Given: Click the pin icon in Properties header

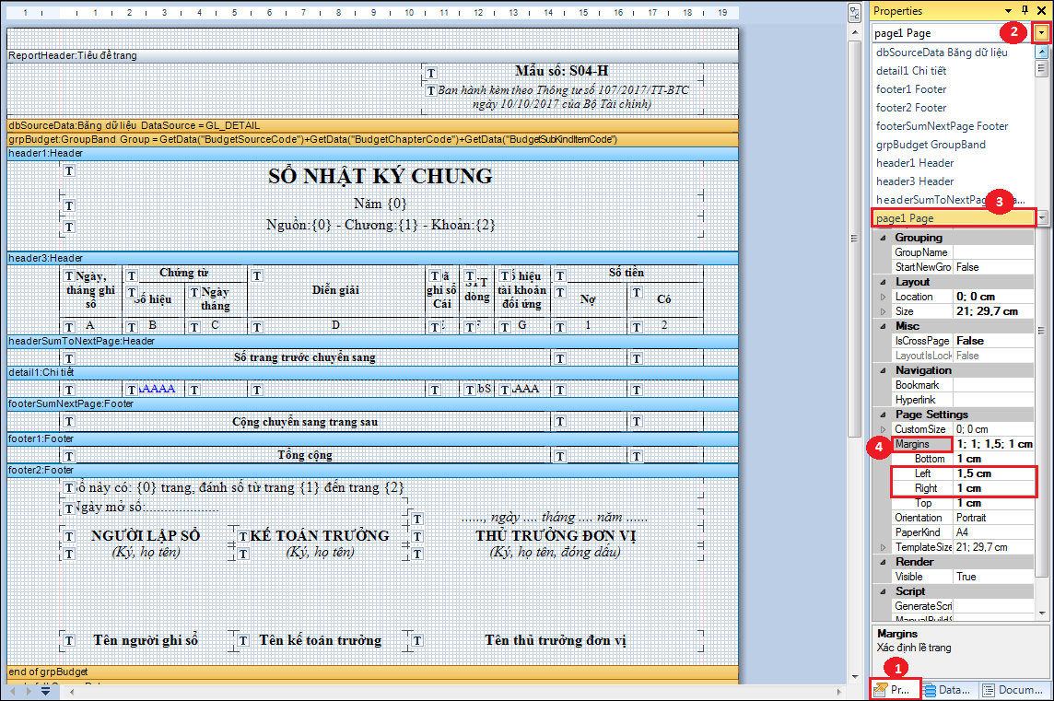Looking at the screenshot, I should pos(1025,10).
